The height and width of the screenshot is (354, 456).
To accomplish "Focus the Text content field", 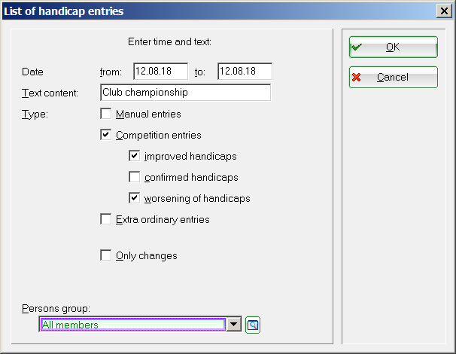I will tap(186, 93).
